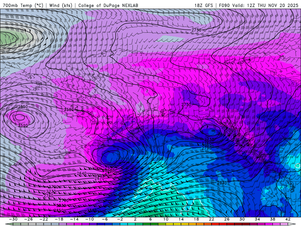Select the 2850 contour label

(x=59, y=210)
